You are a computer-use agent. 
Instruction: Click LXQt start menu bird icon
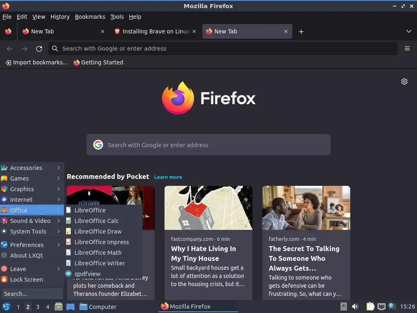(7, 306)
